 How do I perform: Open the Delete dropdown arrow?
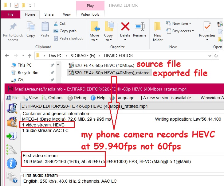tap(125, 40)
